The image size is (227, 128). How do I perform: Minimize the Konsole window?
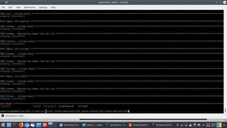click(x=217, y=2)
